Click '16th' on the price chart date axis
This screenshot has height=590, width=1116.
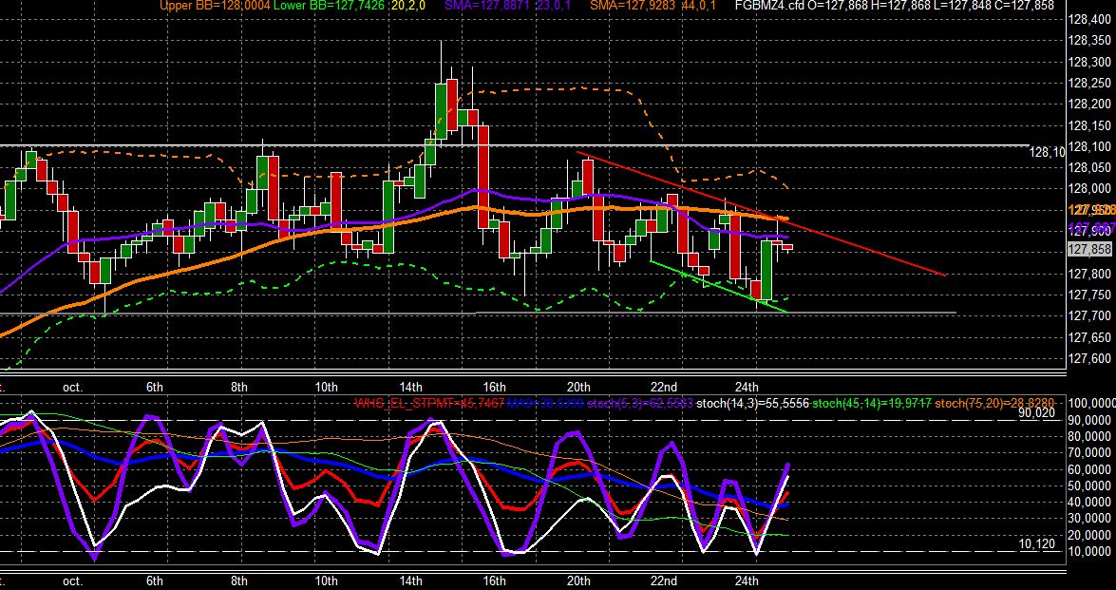[494, 388]
